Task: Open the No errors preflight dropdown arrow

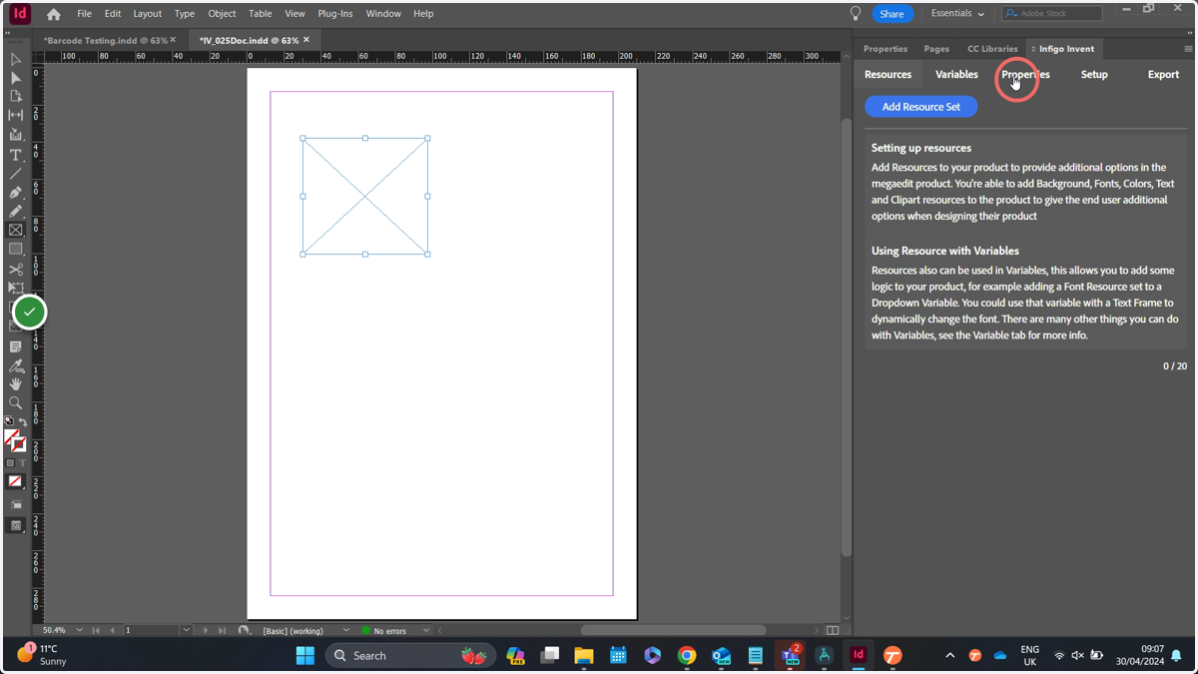Action: [x=426, y=631]
